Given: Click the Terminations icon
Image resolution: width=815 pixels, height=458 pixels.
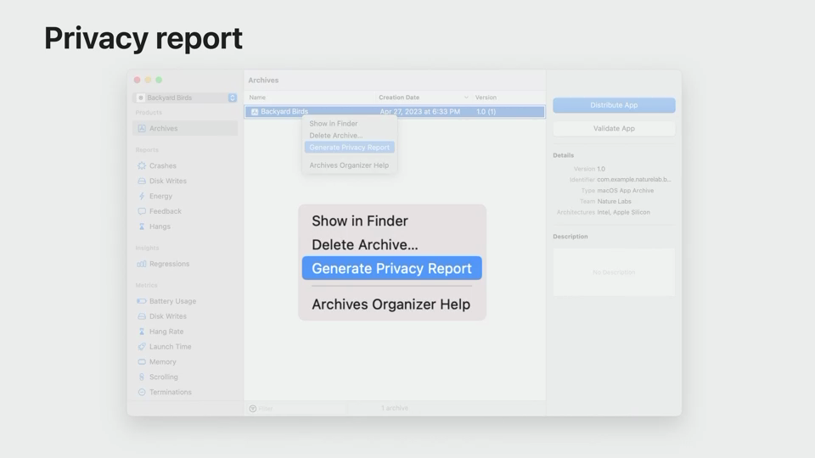Looking at the screenshot, I should tap(142, 392).
